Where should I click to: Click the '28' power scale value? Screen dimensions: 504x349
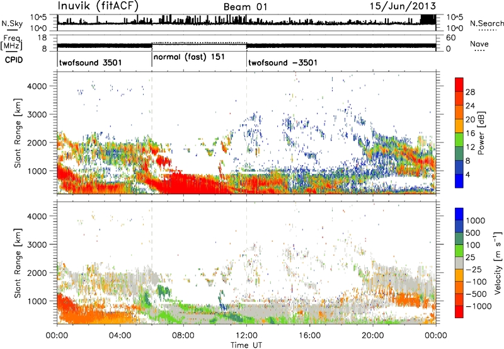tap(470, 92)
